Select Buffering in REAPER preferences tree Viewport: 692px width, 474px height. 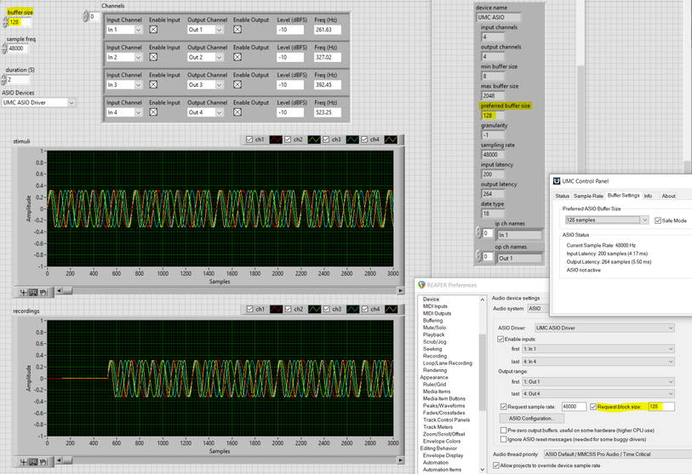[x=432, y=321]
